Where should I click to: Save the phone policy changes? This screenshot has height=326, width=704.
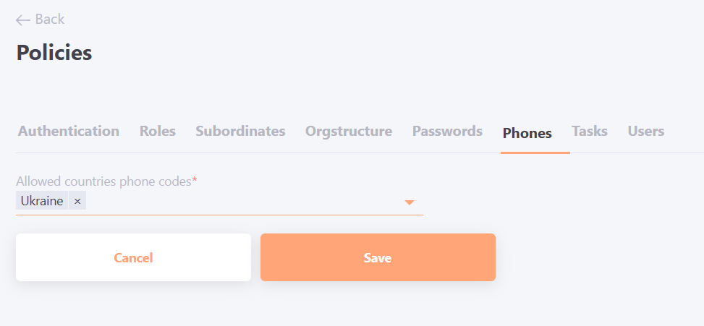tap(378, 257)
